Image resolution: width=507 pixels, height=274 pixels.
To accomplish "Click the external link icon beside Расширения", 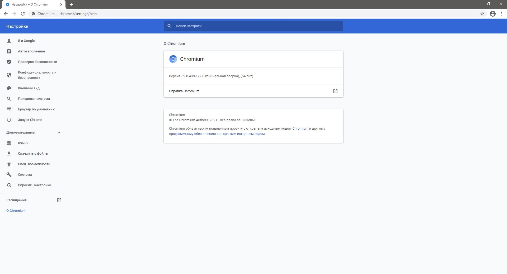I will (59, 200).
